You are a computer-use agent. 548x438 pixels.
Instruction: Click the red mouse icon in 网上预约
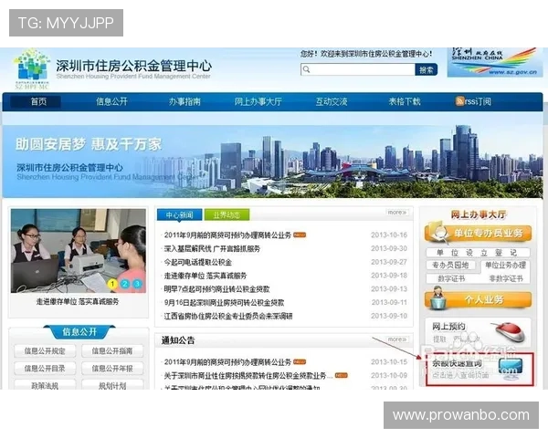click(510, 332)
